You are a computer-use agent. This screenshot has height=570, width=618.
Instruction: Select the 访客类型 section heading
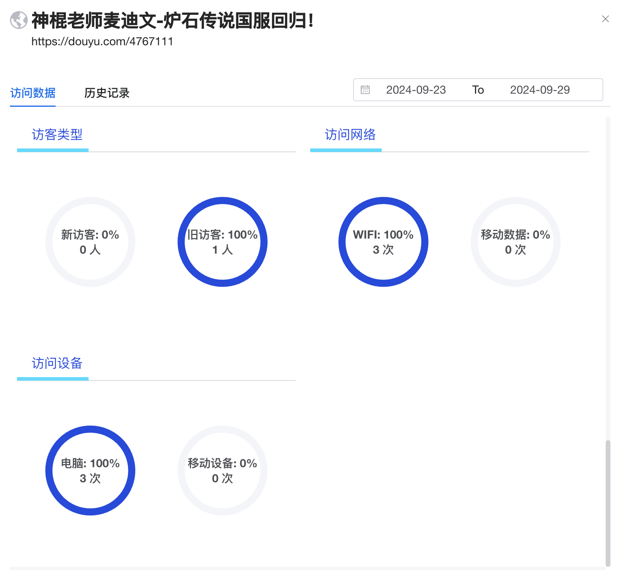click(x=57, y=135)
